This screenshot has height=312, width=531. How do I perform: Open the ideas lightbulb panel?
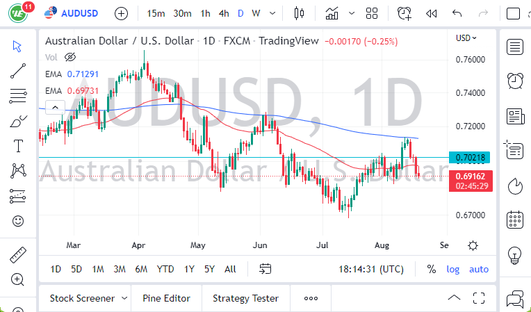[515, 254]
